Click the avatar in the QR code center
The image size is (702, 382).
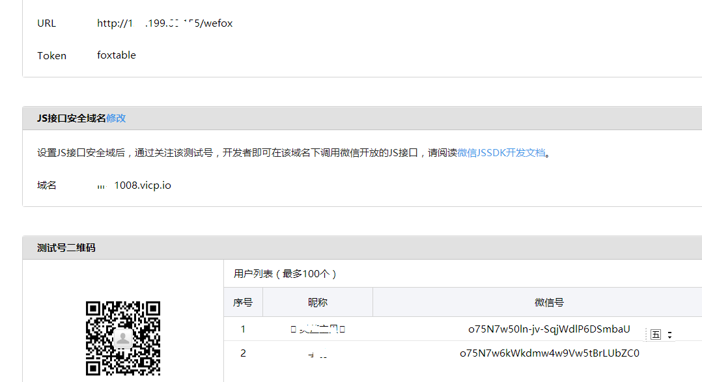tap(123, 337)
